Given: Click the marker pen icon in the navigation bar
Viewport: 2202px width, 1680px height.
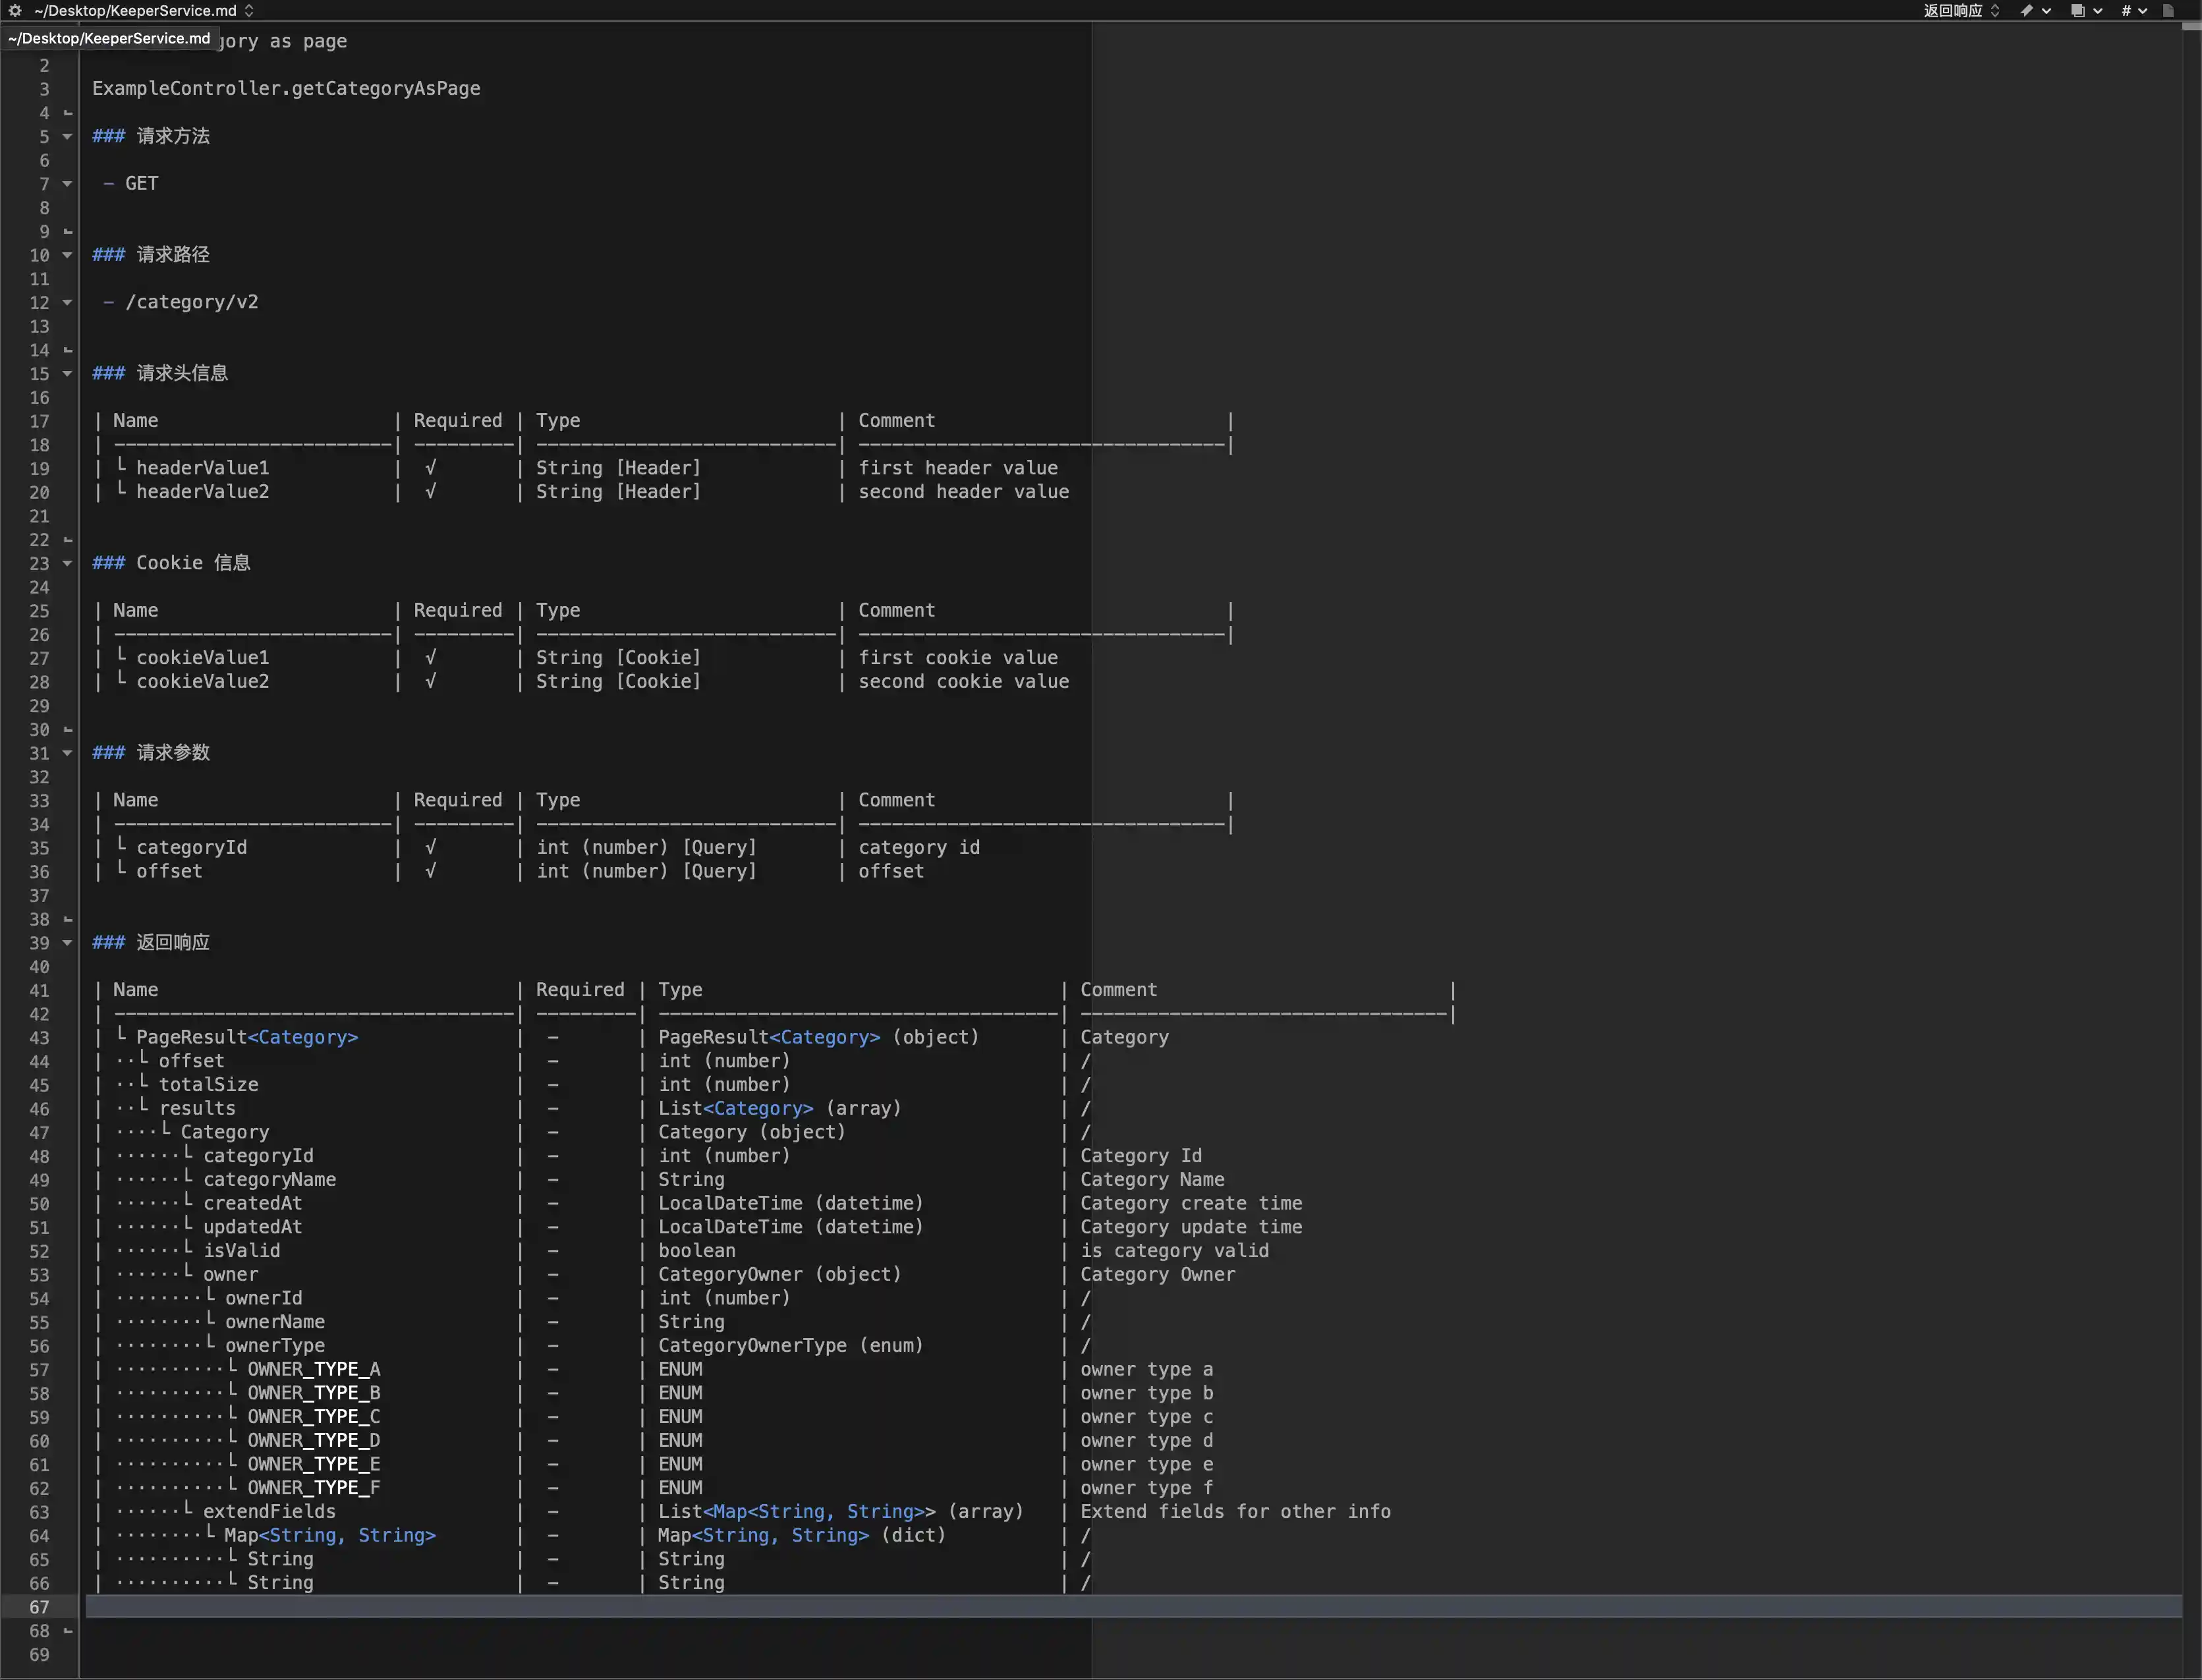Looking at the screenshot, I should click(x=2027, y=10).
